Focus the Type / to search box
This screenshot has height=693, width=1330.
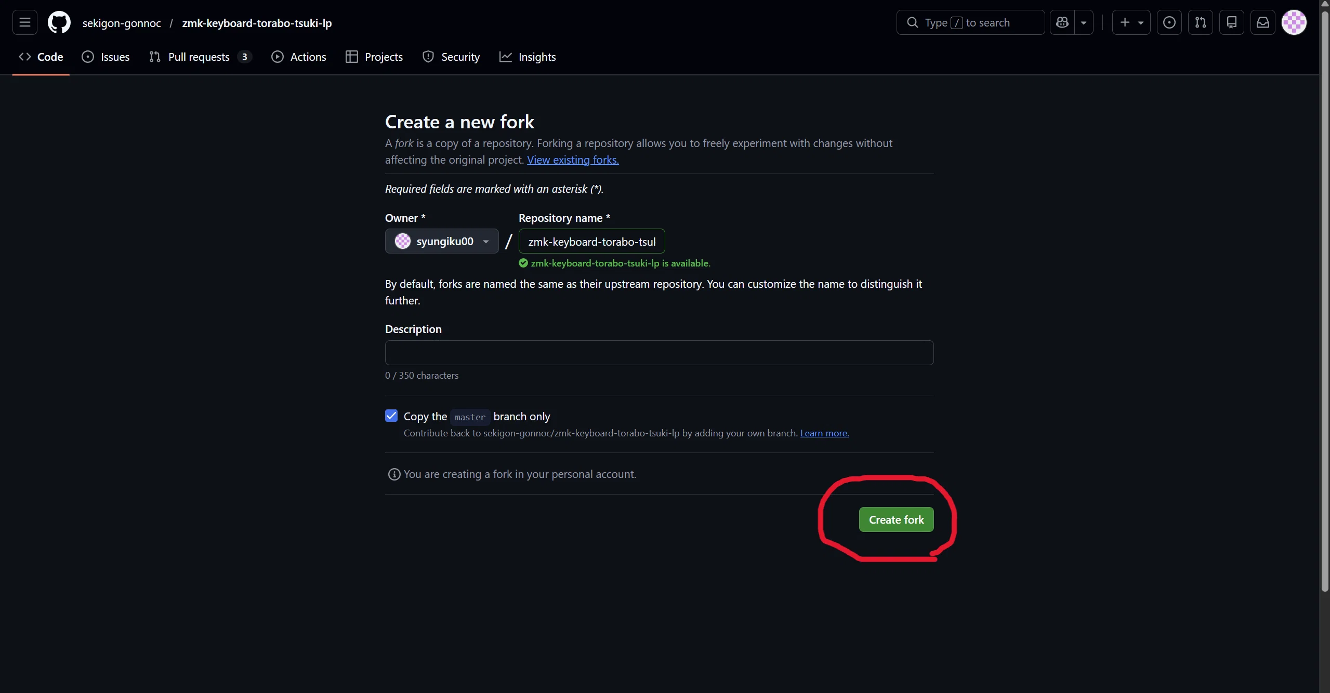coord(970,23)
